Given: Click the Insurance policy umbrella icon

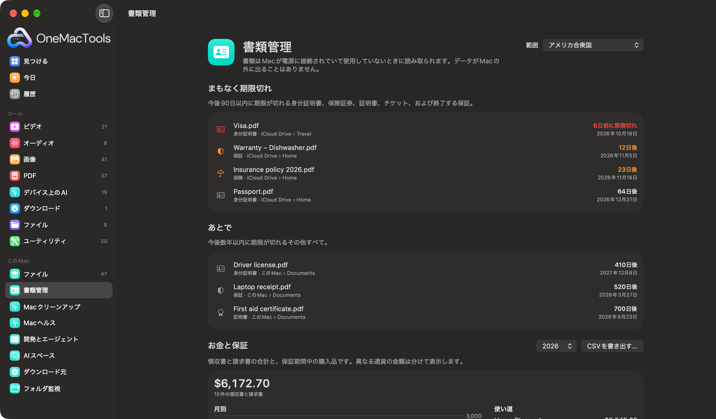Looking at the screenshot, I should click(220, 173).
